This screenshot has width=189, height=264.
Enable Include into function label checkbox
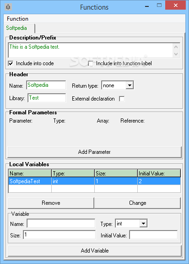[91, 63]
